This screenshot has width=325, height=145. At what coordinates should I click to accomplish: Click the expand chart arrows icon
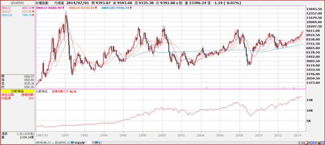click(313, 143)
